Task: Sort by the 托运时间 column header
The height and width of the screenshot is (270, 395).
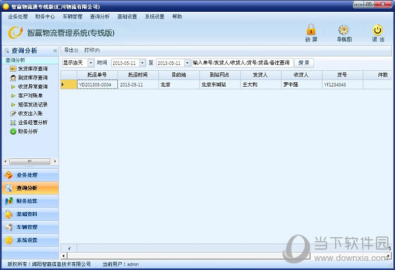Action: 138,75
